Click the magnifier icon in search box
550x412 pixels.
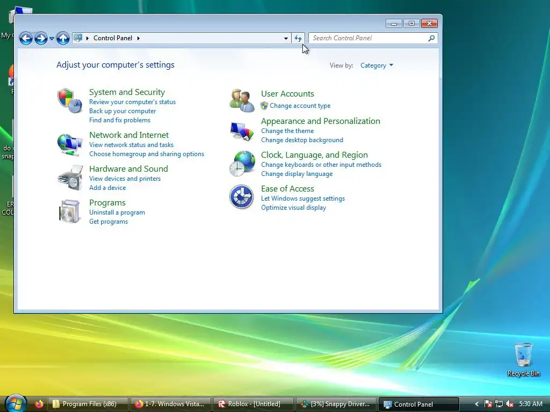431,38
